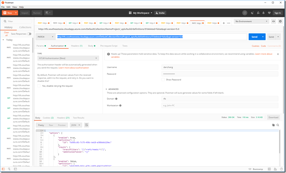Open the New button dropdown arrow
The height and width of the screenshot is (173, 286).
tap(16, 13)
